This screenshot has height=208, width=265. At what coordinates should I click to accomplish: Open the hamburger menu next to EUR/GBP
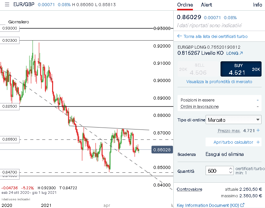click(x=7, y=5)
